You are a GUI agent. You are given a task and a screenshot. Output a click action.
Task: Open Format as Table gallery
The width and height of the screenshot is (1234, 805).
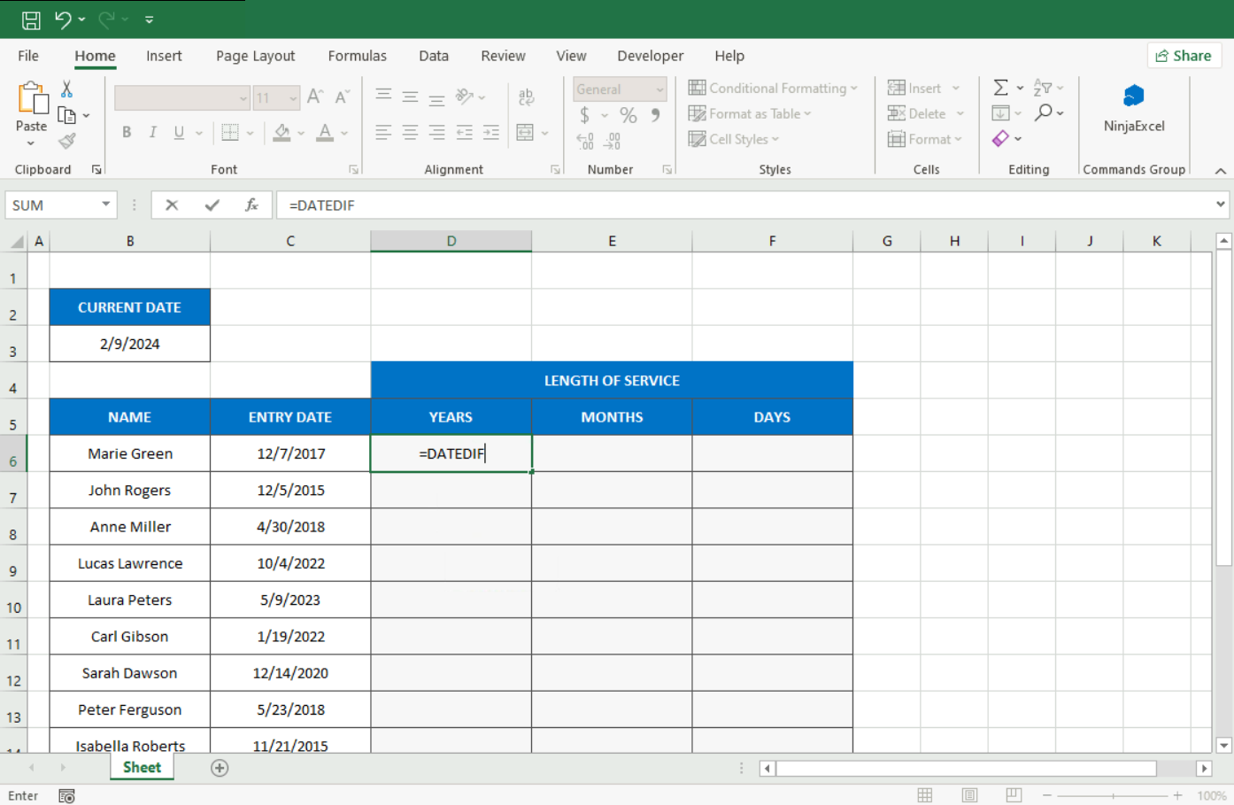[x=750, y=113]
